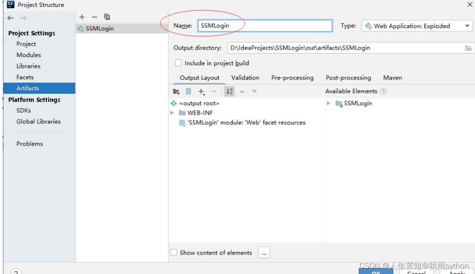The image size is (475, 274).
Task: Browse for output directory folder
Action: [468, 48]
